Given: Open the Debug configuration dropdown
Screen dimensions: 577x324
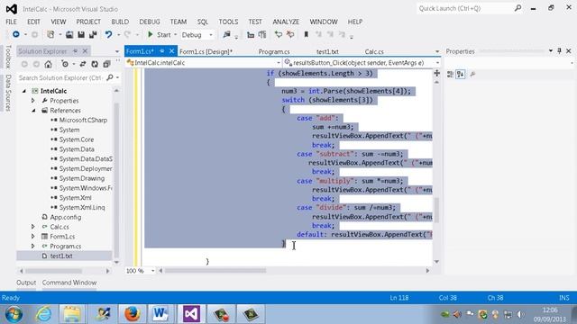Looking at the screenshot, I should pos(197,34).
